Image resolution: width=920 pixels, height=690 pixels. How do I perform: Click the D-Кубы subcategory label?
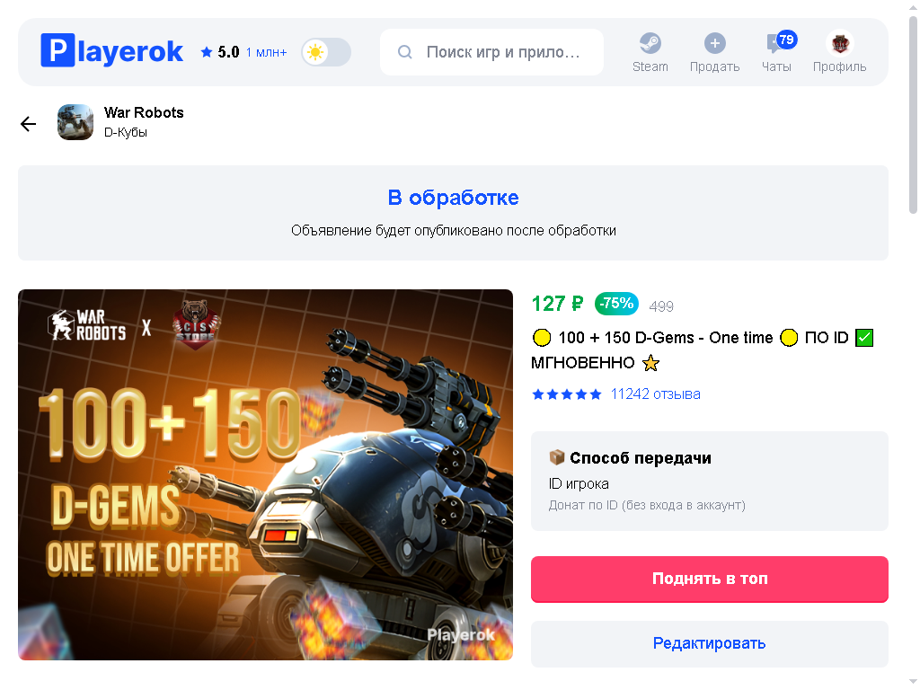click(x=126, y=133)
